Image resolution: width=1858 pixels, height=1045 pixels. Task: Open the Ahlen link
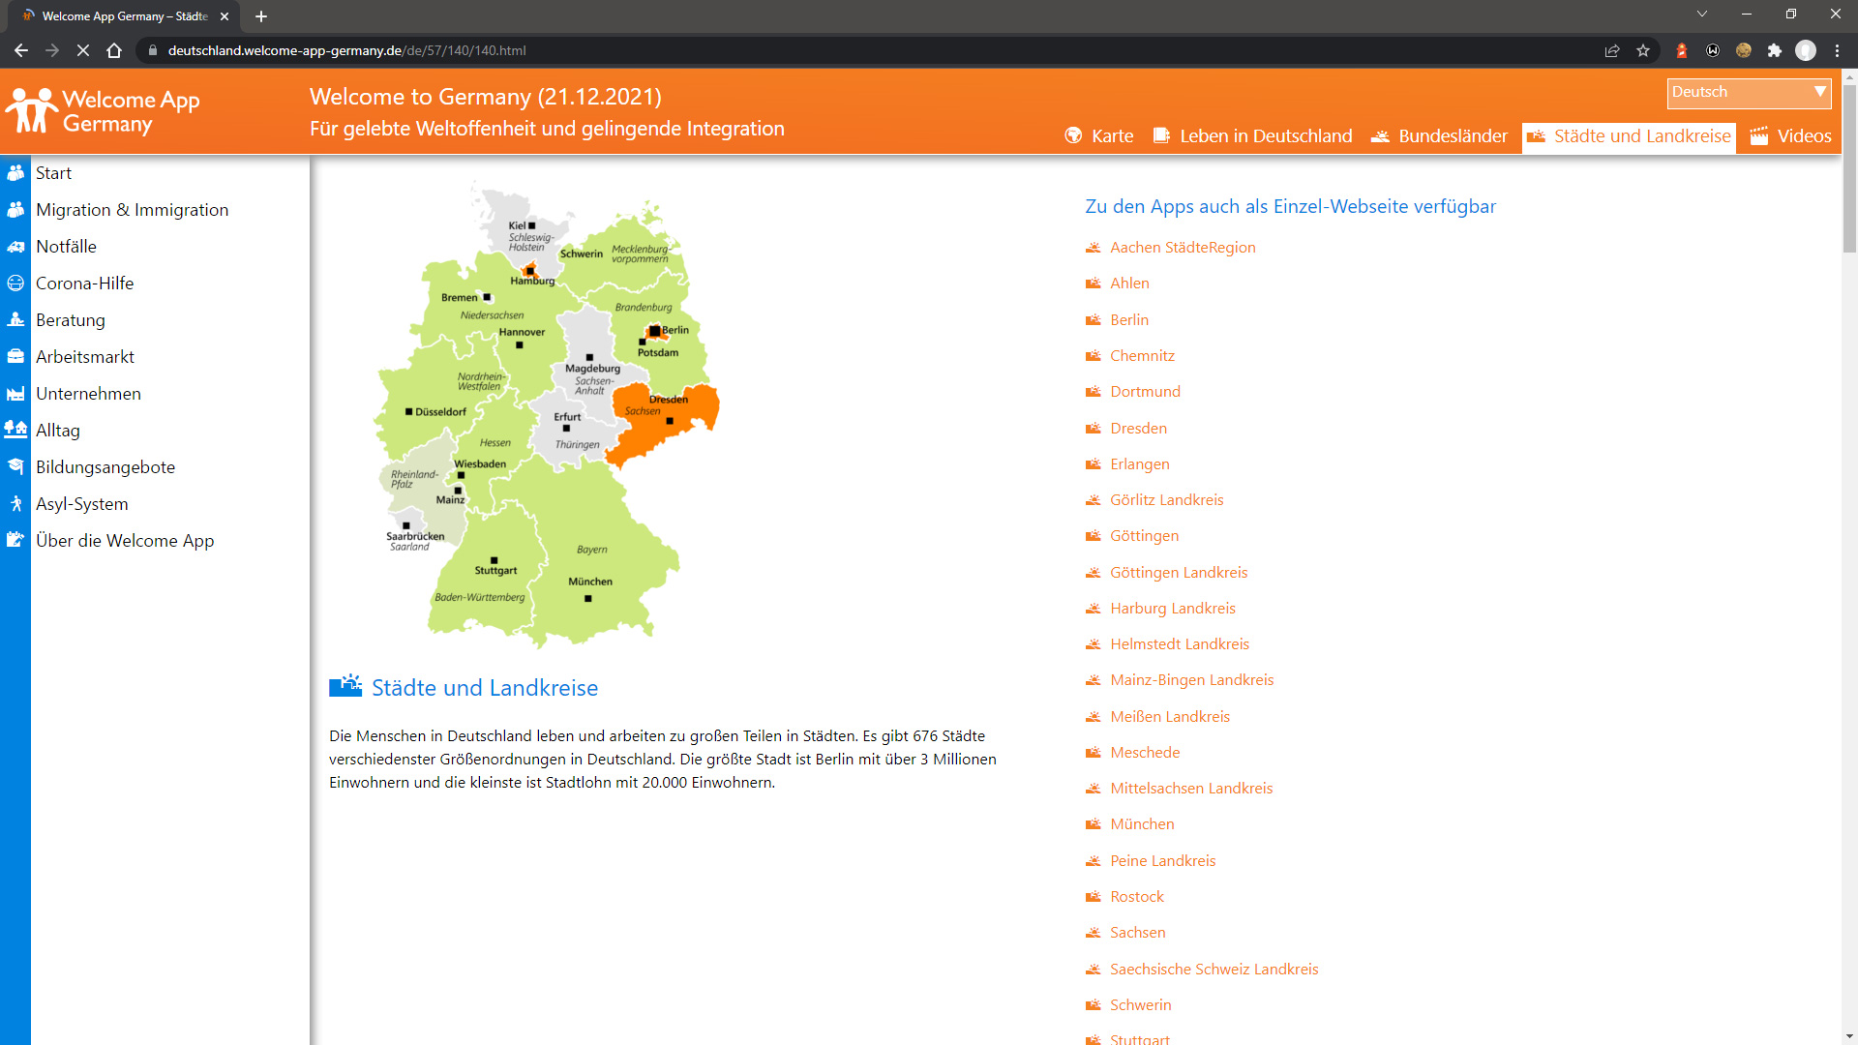click(1129, 284)
